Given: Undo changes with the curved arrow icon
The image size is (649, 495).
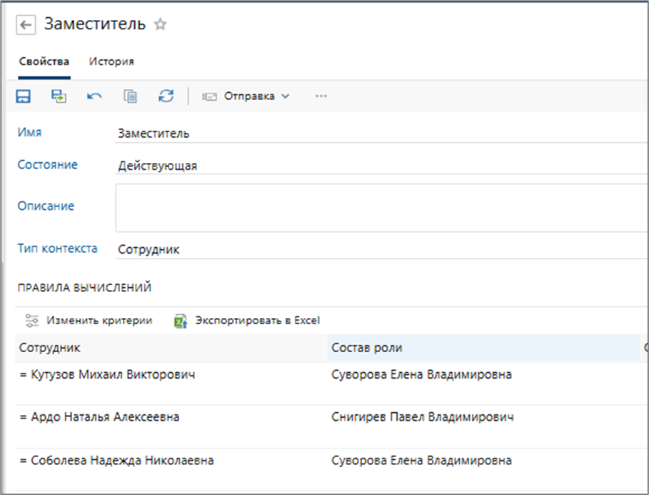Looking at the screenshot, I should 94,96.
